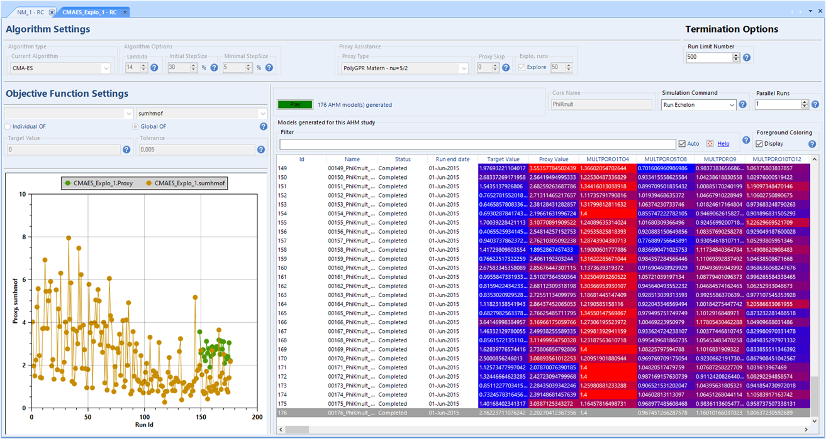
Task: Select the Individual OF radio button
Action: click(8, 126)
